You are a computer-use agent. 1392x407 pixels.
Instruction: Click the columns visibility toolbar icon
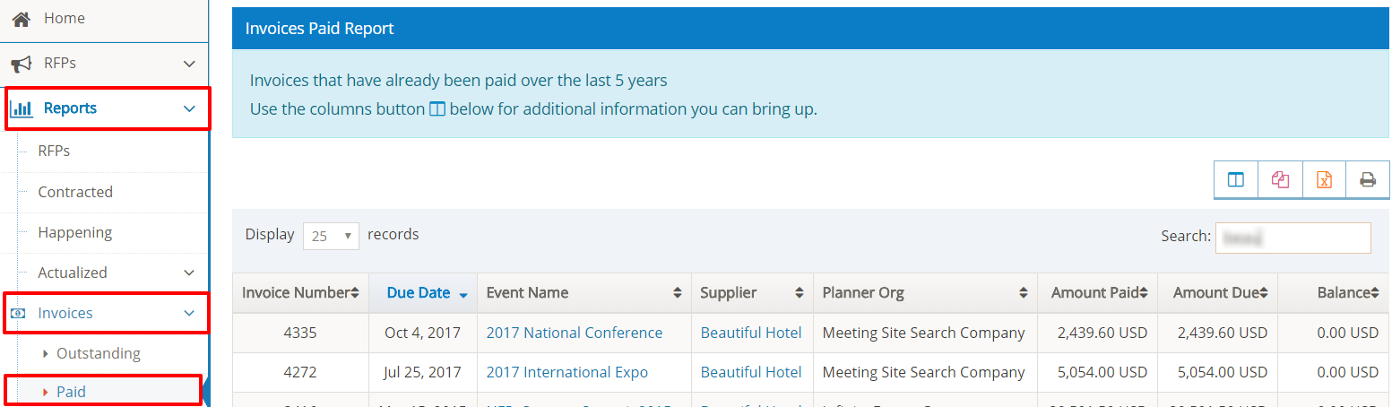click(1236, 180)
